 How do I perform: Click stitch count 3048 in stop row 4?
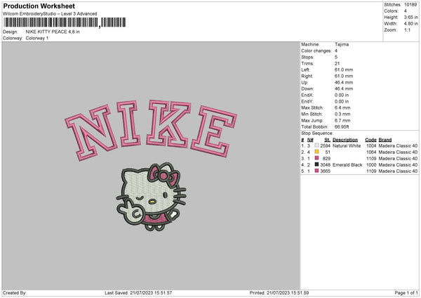(325, 165)
